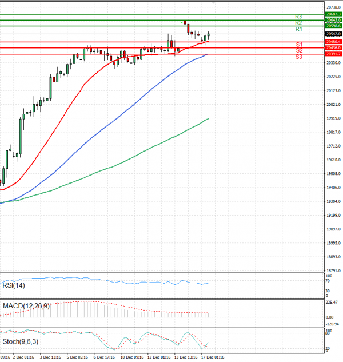Click the 2 Dec 01:16 time label
Viewport: 343px width, 362px height.
(x=23, y=357)
